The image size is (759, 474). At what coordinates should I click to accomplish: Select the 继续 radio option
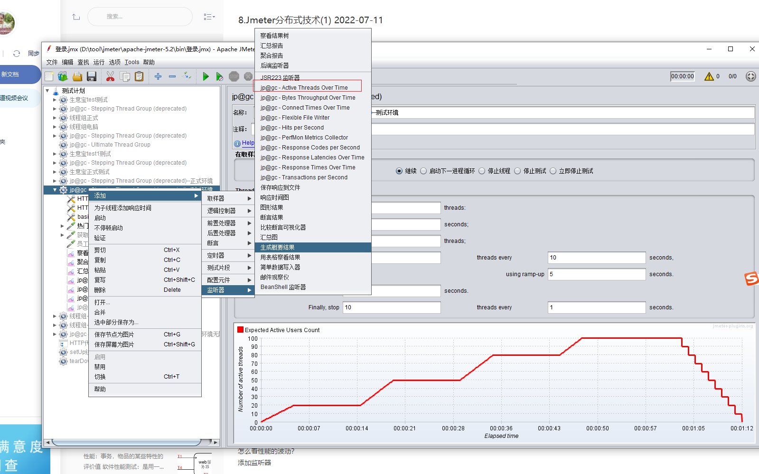pyautogui.click(x=399, y=171)
